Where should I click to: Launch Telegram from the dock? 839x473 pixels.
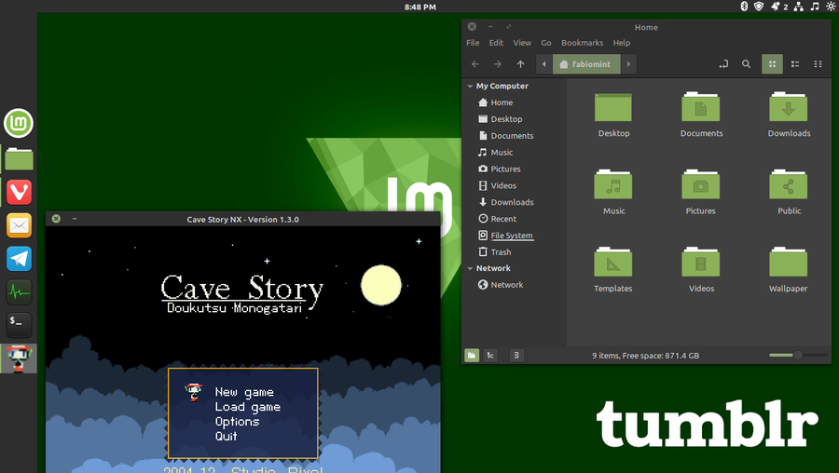coord(19,259)
